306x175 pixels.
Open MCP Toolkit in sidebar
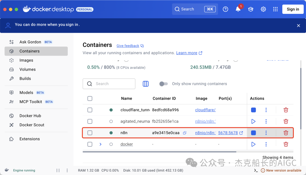(x=36, y=102)
